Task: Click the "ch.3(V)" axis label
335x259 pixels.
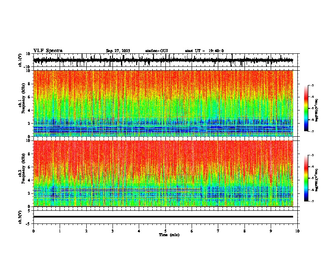Action: point(20,217)
